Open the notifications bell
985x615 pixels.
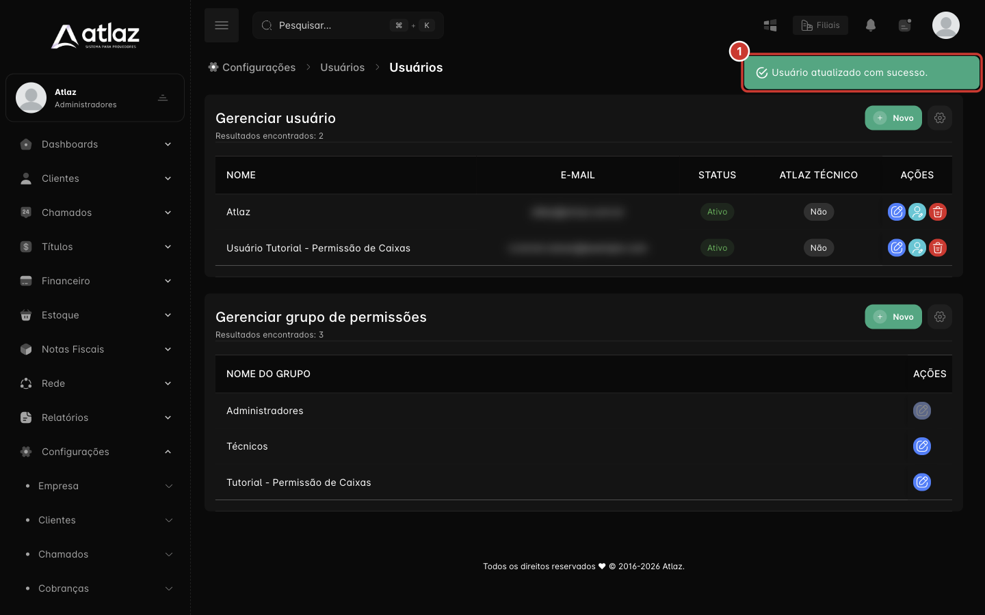tap(871, 25)
